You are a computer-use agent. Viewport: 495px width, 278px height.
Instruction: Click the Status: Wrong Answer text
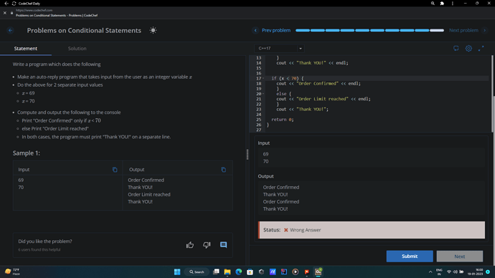click(292, 230)
